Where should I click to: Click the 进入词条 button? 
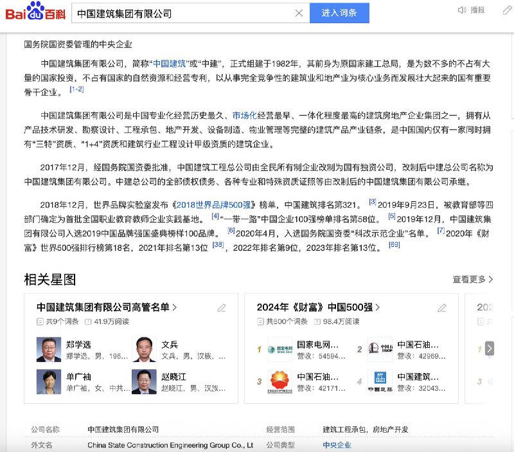tap(339, 13)
